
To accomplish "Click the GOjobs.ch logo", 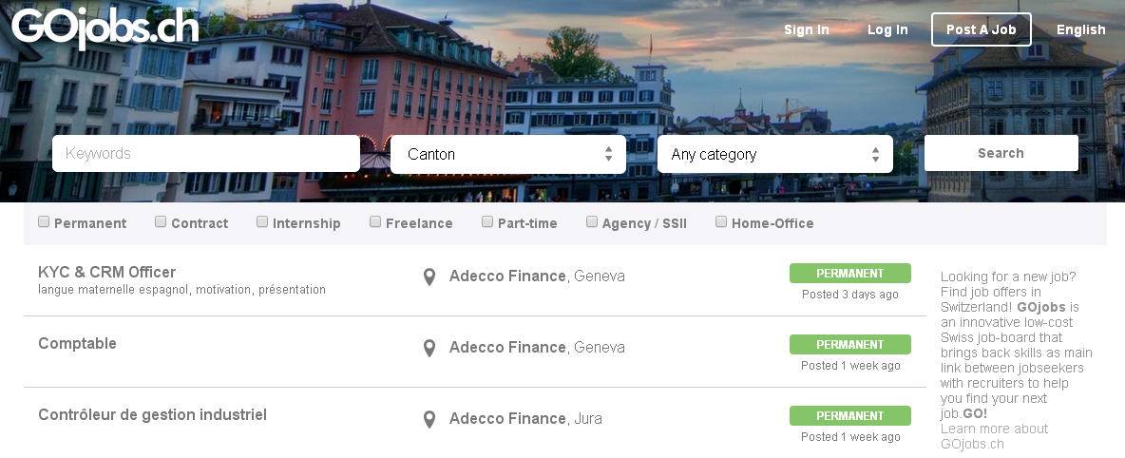I will (x=105, y=28).
